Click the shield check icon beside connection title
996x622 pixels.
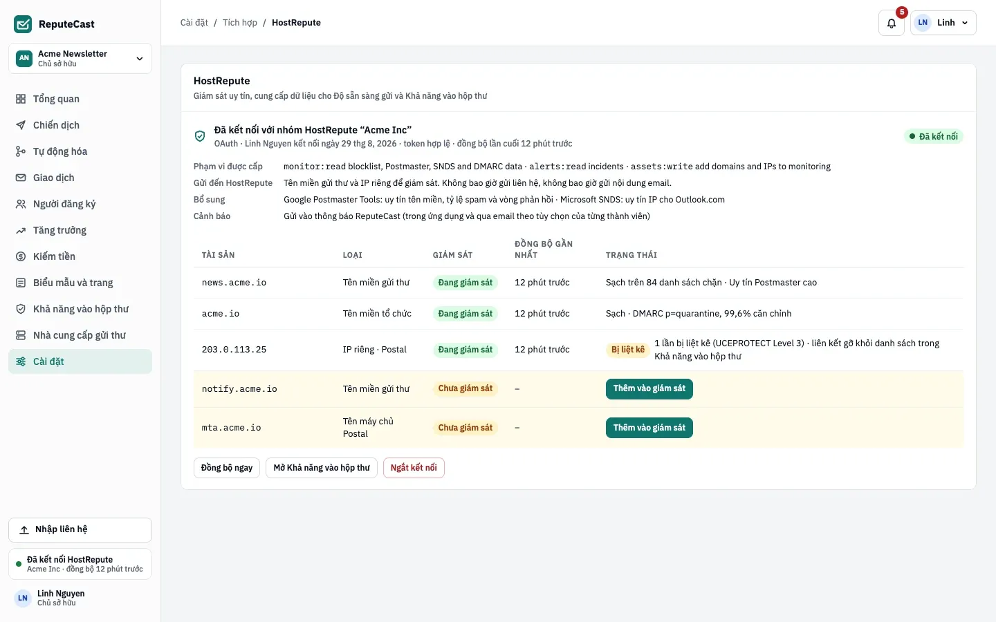click(x=200, y=136)
